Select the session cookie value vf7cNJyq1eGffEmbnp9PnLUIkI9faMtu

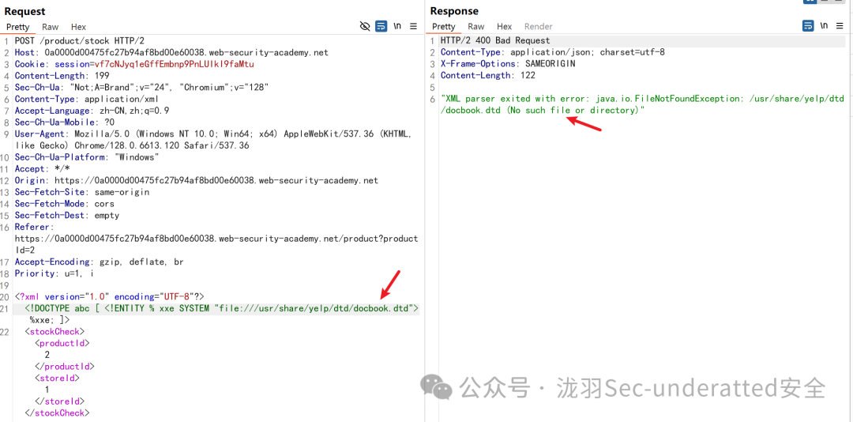coord(175,64)
